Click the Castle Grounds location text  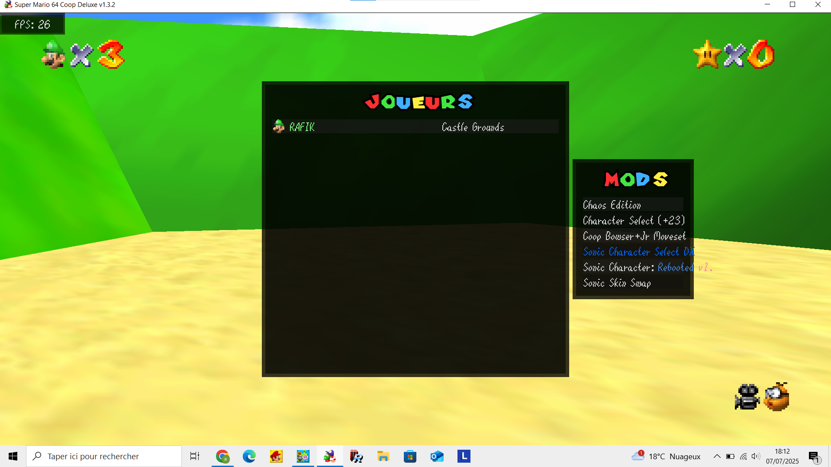473,127
